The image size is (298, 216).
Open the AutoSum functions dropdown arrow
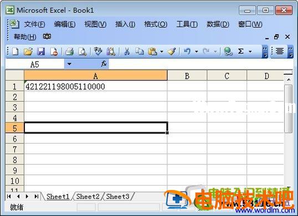coord(250,52)
